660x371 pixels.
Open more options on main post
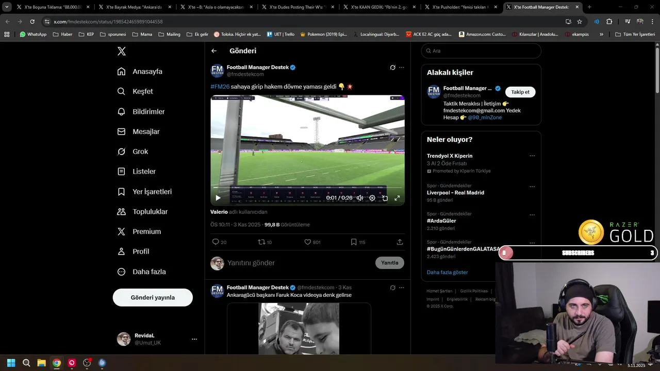(402, 68)
